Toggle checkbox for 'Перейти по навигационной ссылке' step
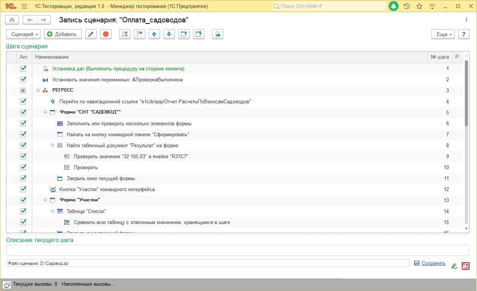The image size is (477, 291). coord(23,101)
